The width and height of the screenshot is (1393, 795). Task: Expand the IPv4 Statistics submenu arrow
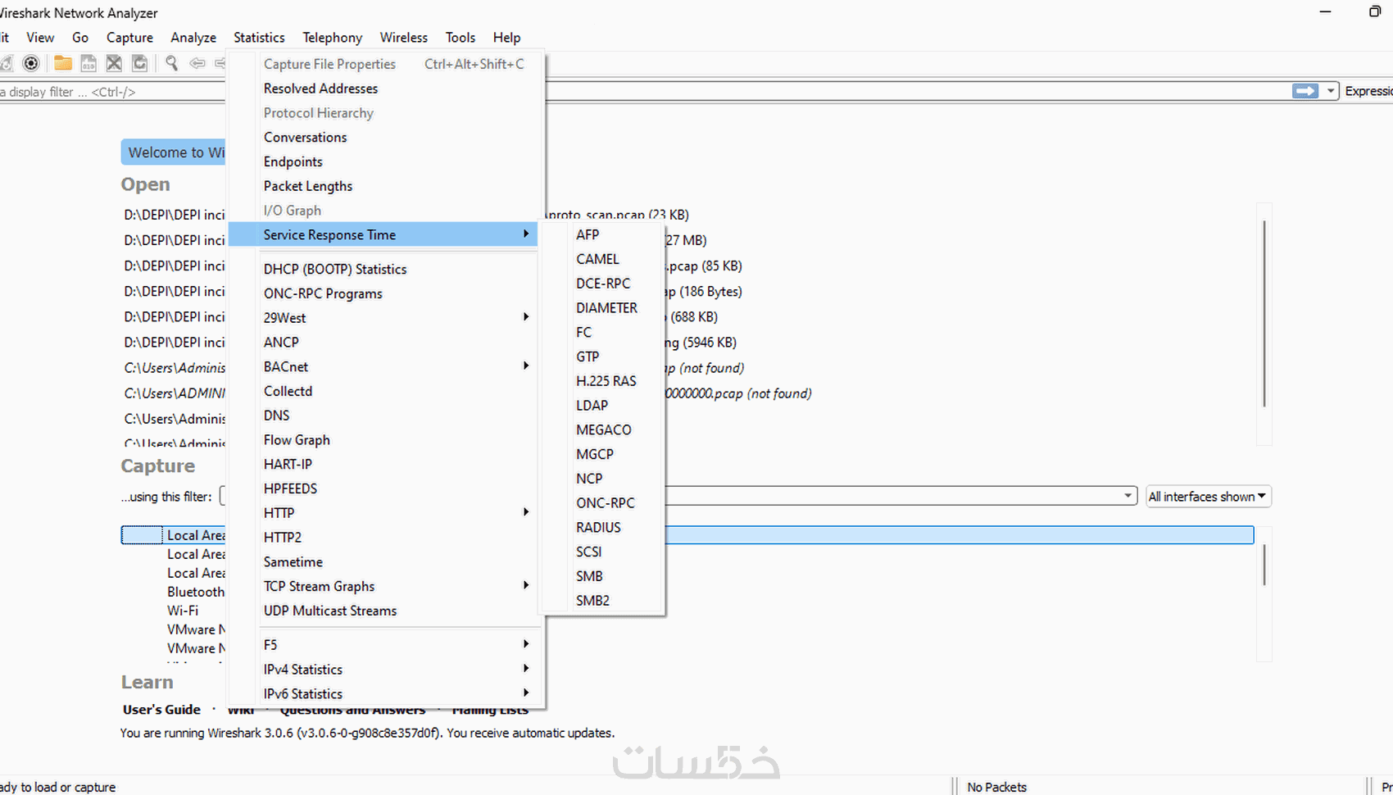[x=526, y=669]
